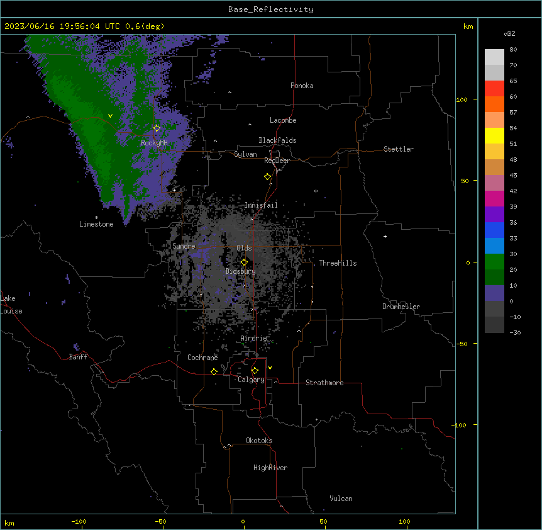Select the Okotoks label
The width and height of the screenshot is (542, 530).
point(259,441)
